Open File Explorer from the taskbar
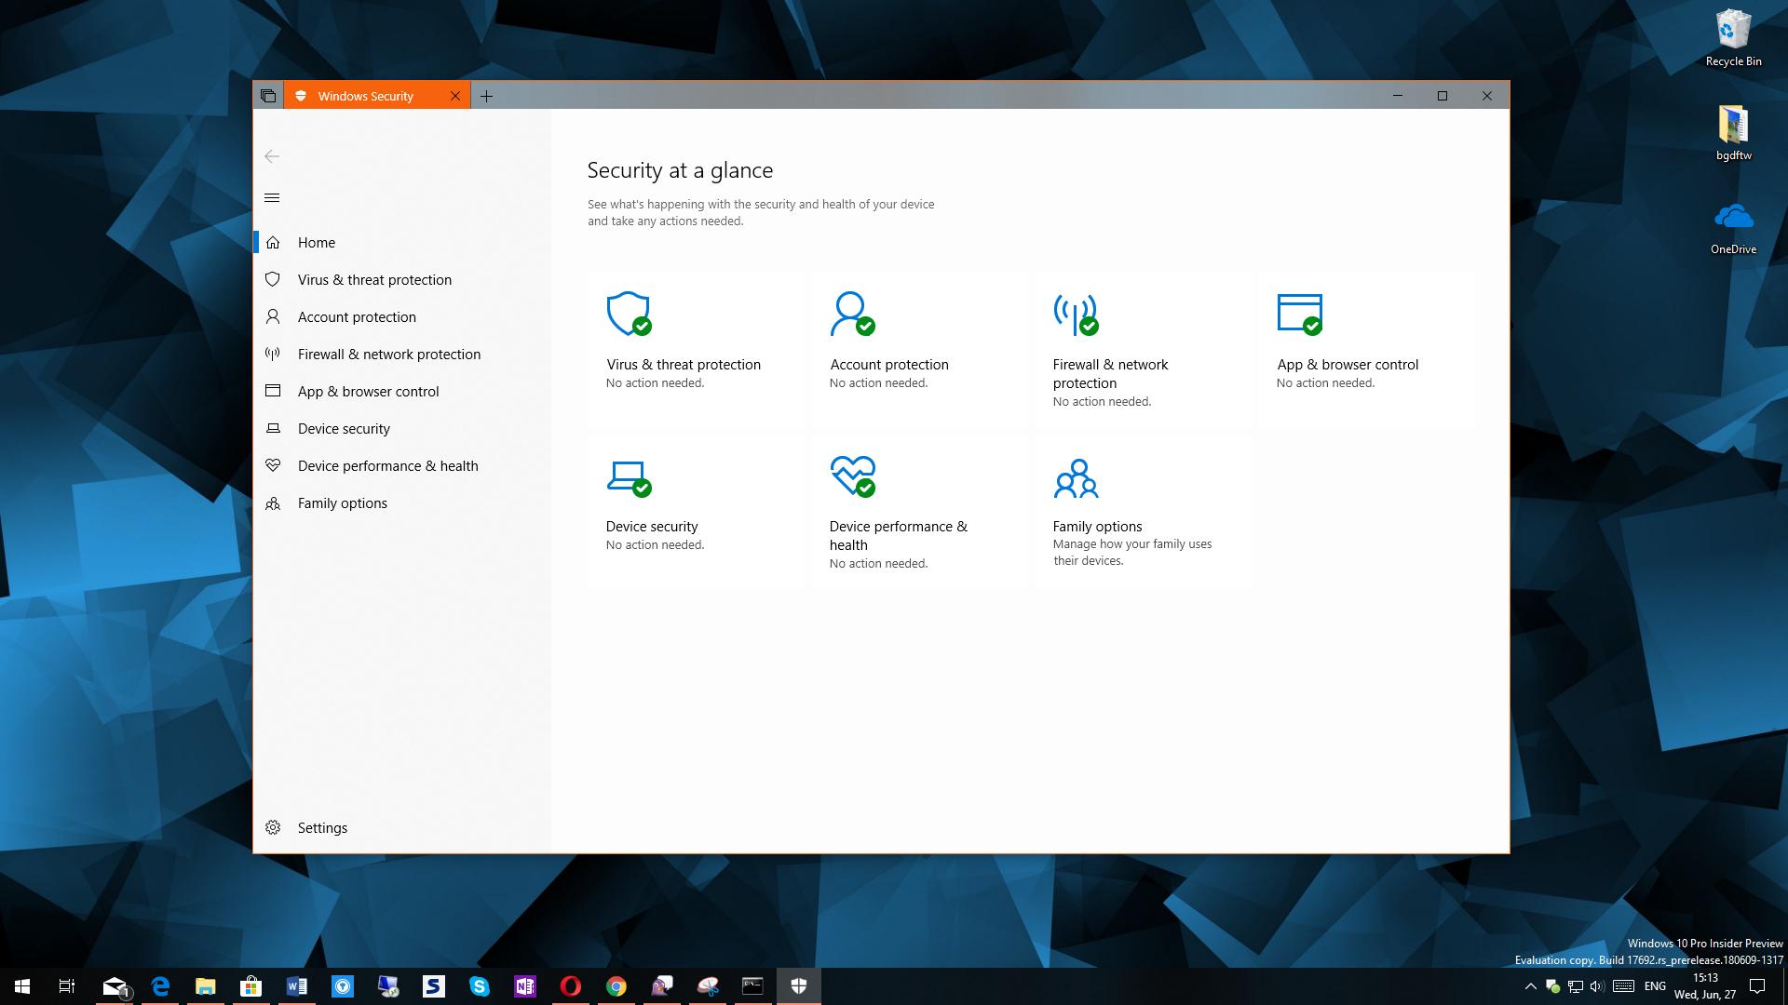Image resolution: width=1788 pixels, height=1005 pixels. (206, 986)
